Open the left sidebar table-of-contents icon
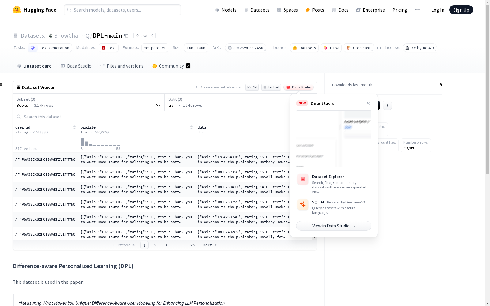This screenshot has width=490, height=306. (1, 84)
